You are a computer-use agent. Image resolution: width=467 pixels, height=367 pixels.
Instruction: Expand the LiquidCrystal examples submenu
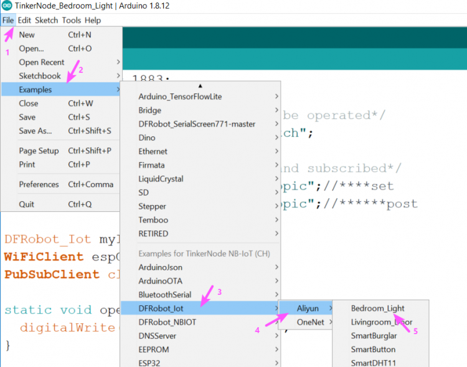coord(200,179)
